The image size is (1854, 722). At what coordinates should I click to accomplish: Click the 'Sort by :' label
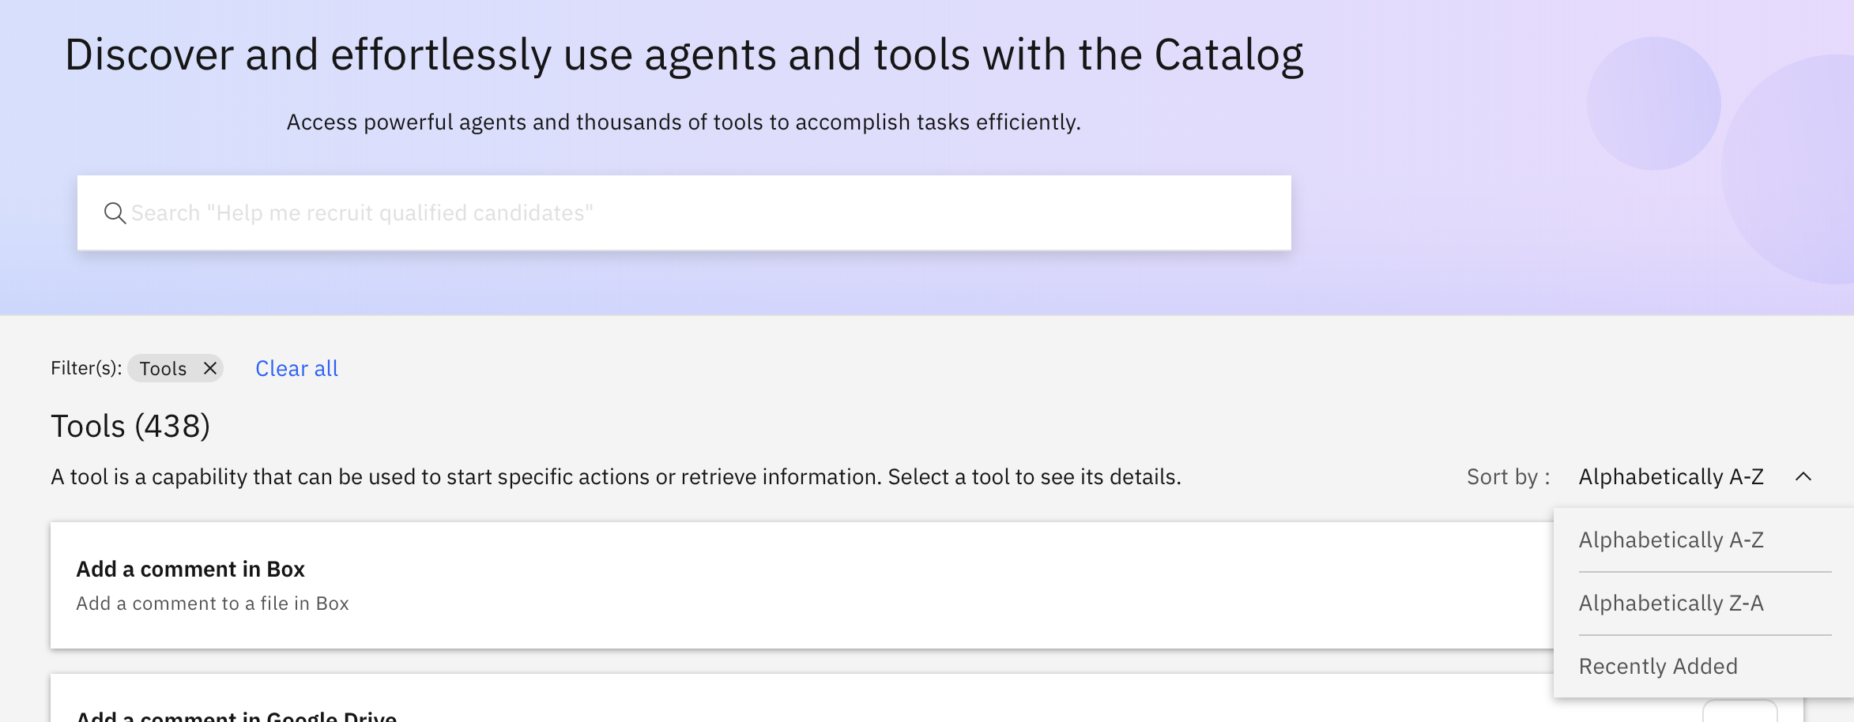pos(1508,477)
